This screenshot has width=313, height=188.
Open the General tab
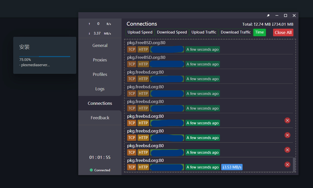tap(100, 45)
